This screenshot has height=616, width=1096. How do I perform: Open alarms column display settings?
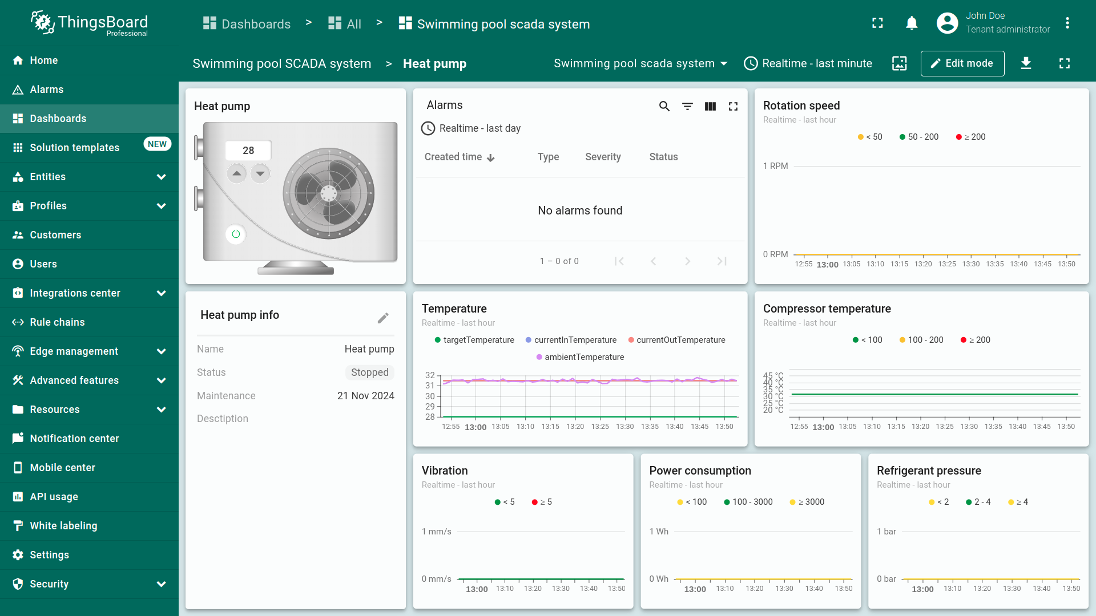pyautogui.click(x=710, y=106)
